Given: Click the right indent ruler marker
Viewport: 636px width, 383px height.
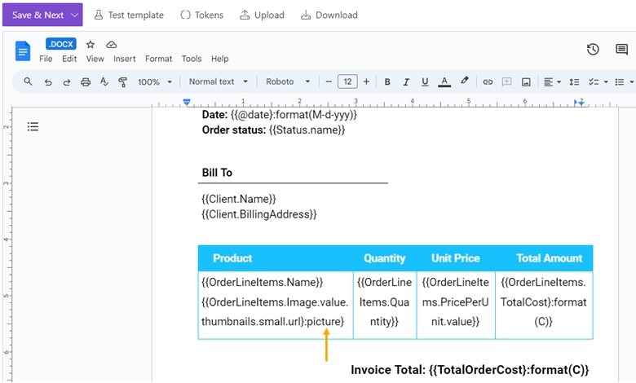Looking at the screenshot, I should (581, 103).
